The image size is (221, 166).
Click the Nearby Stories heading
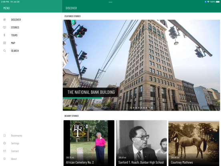click(71, 116)
